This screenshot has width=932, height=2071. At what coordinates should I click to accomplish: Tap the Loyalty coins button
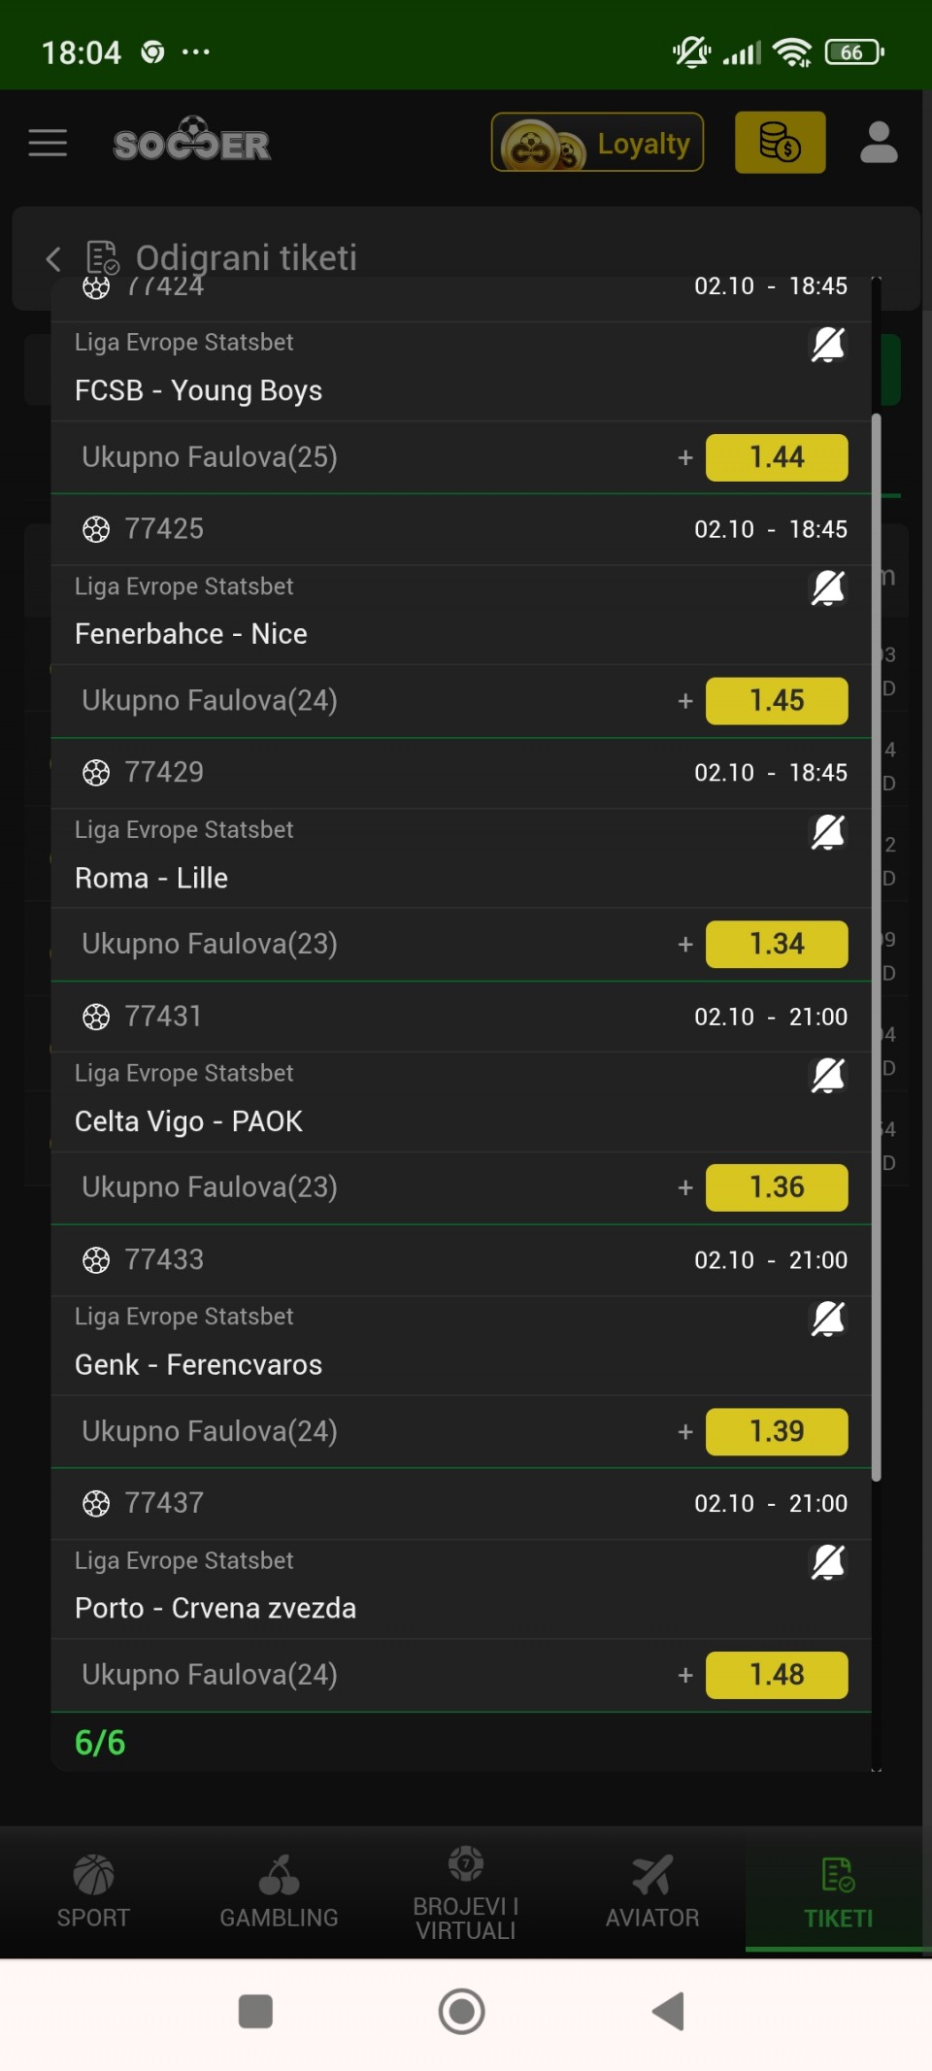tap(597, 143)
